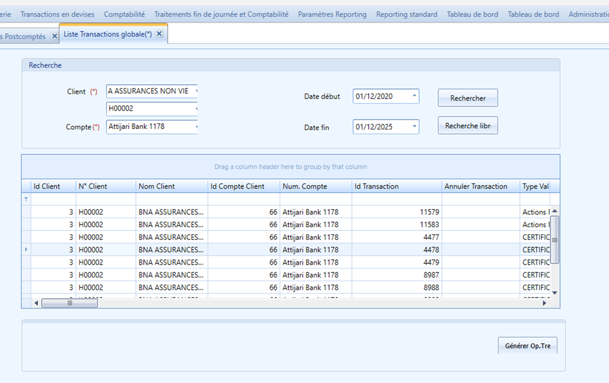This screenshot has height=383, width=609.
Task: Click the grid vertical scroll up arrow
Action: point(555,211)
